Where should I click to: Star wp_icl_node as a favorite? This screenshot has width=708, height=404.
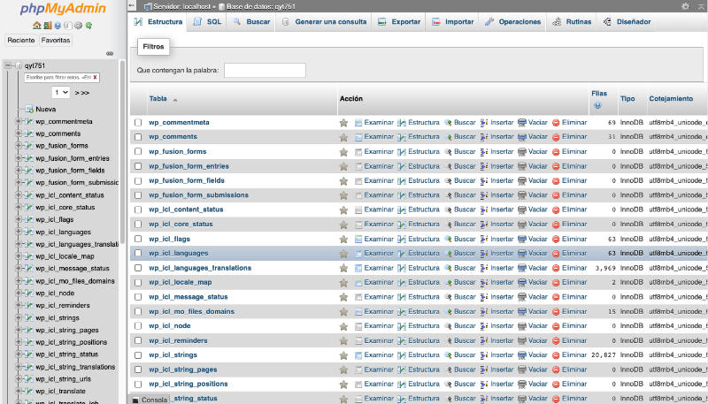point(343,326)
